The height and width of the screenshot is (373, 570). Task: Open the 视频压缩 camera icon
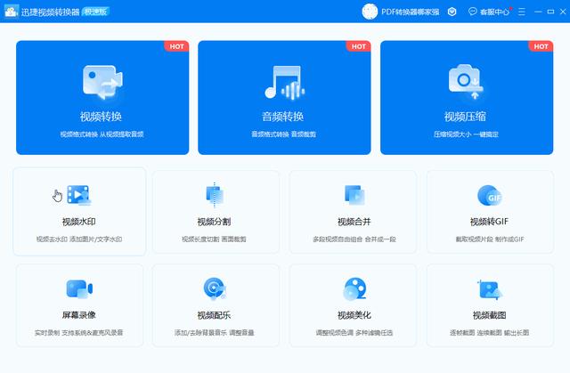coord(466,82)
